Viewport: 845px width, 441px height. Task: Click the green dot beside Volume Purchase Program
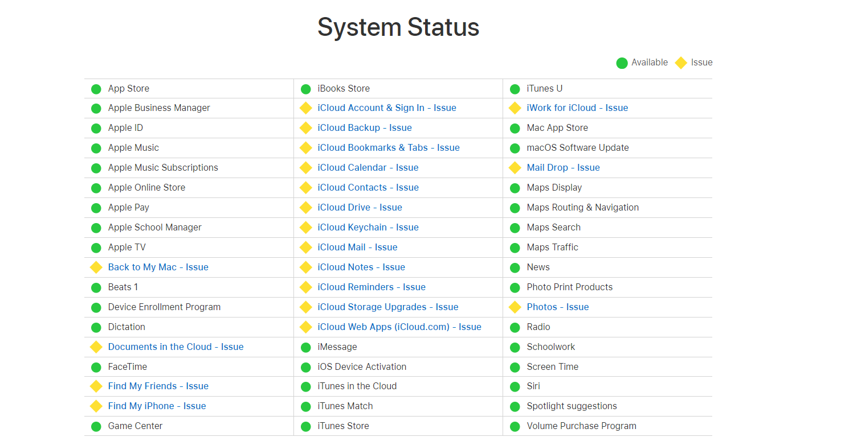point(515,426)
